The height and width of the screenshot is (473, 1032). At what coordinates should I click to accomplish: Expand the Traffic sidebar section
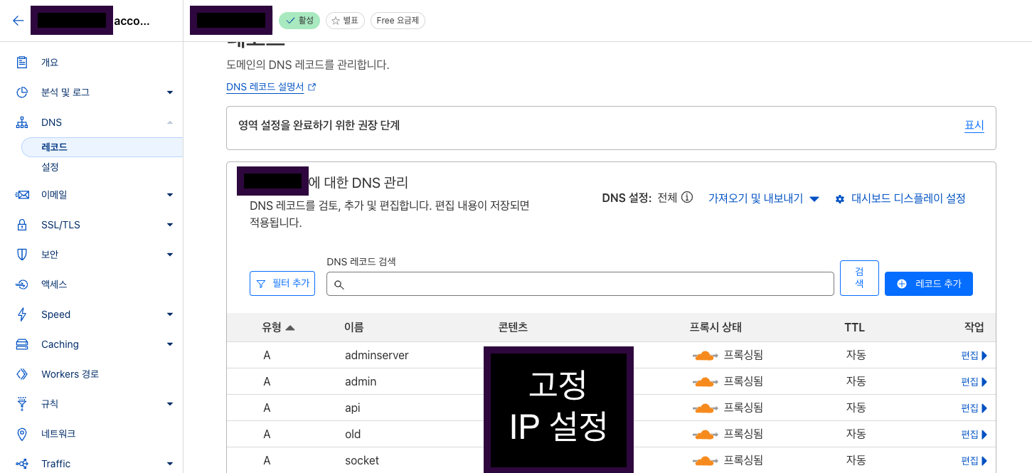click(170, 463)
